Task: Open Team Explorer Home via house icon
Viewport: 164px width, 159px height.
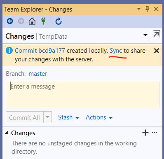Action: (x=32, y=21)
